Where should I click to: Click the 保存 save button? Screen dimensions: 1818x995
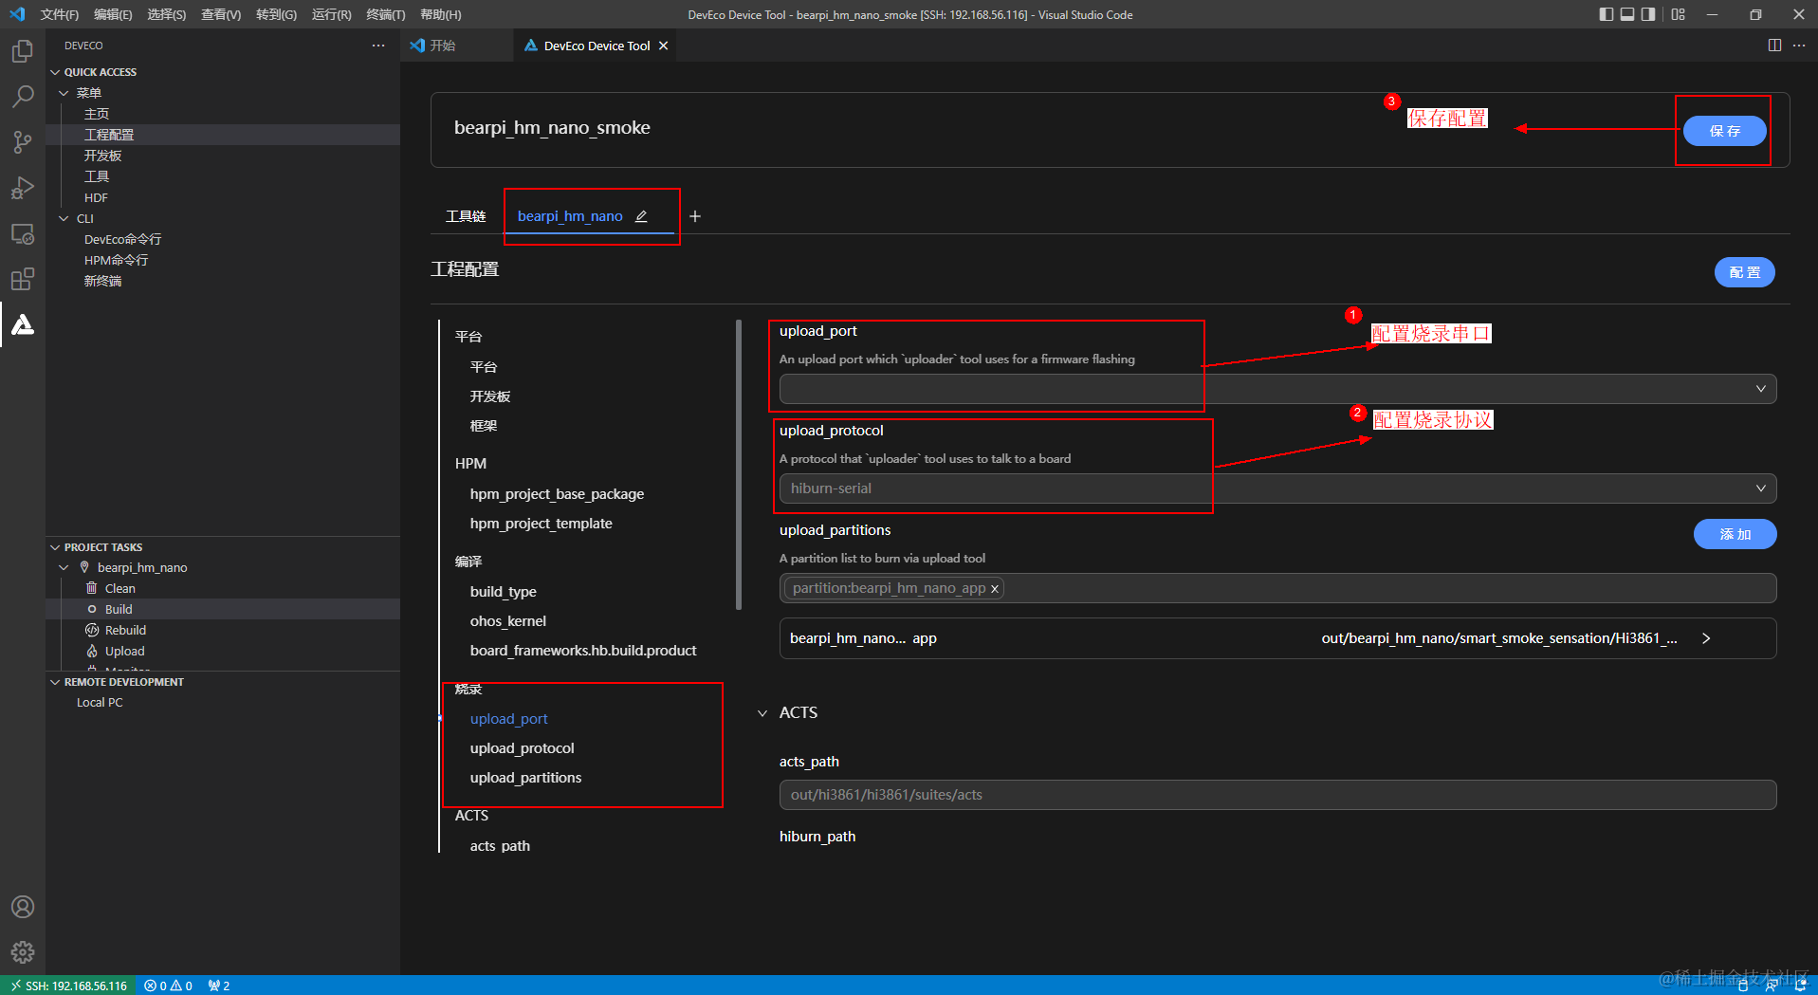click(1724, 131)
